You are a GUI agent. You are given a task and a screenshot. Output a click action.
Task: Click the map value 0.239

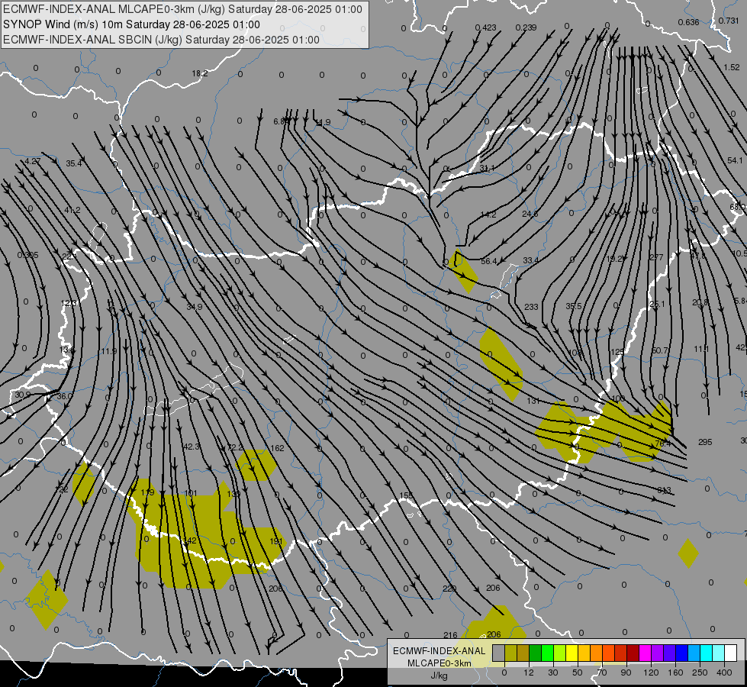[x=526, y=27]
